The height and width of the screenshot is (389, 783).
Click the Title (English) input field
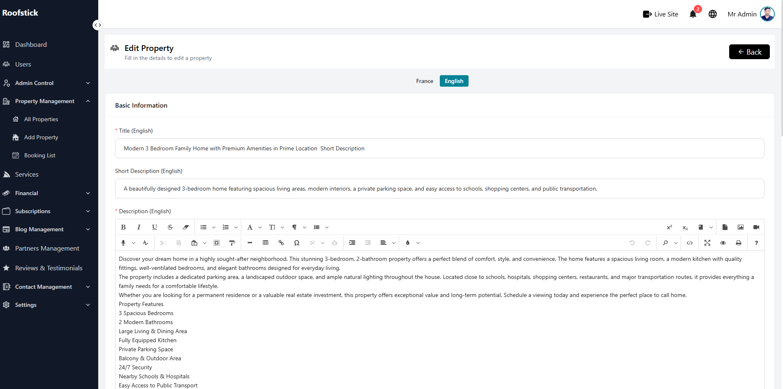439,148
